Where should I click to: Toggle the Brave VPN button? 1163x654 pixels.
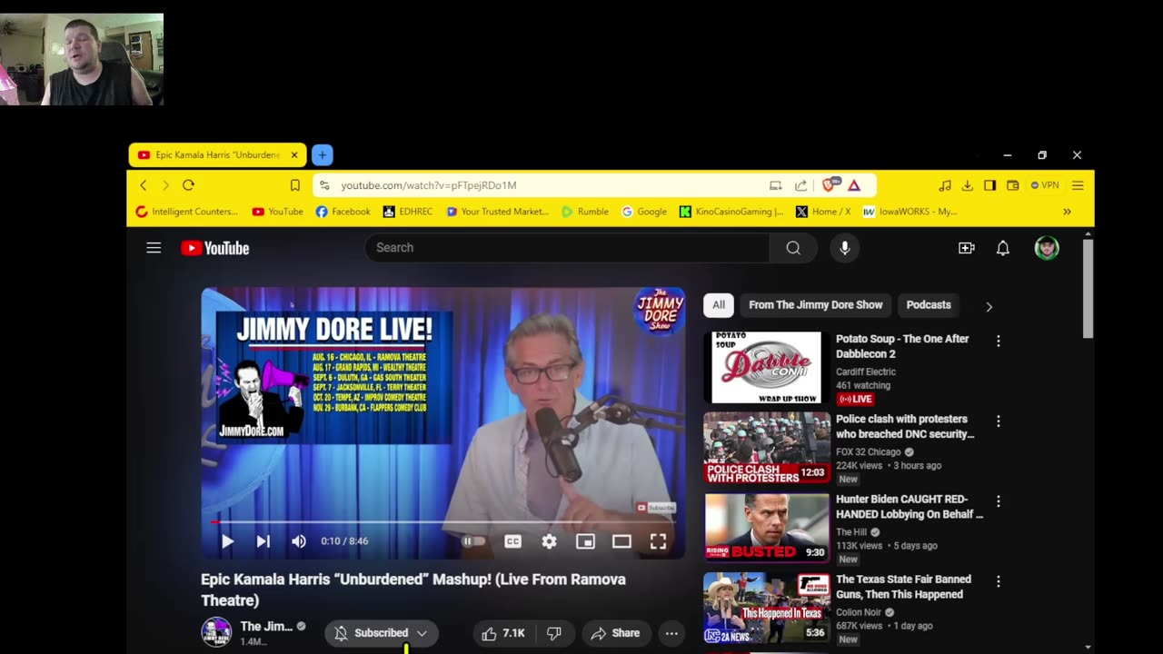click(x=1044, y=185)
